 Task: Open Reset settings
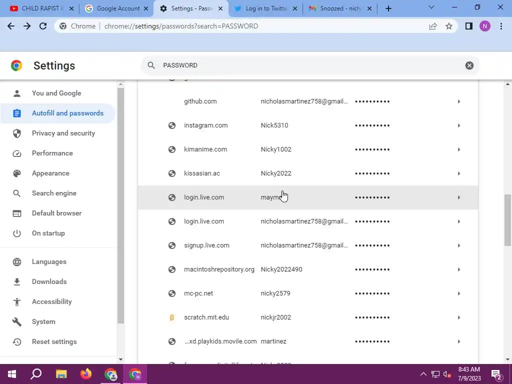click(x=57, y=342)
